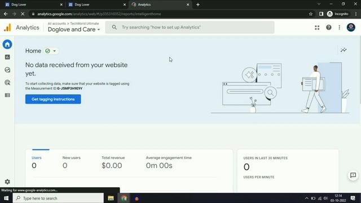Viewport: 361px width, 203px height.
Task: Open a new browser tab
Action: 198,5
